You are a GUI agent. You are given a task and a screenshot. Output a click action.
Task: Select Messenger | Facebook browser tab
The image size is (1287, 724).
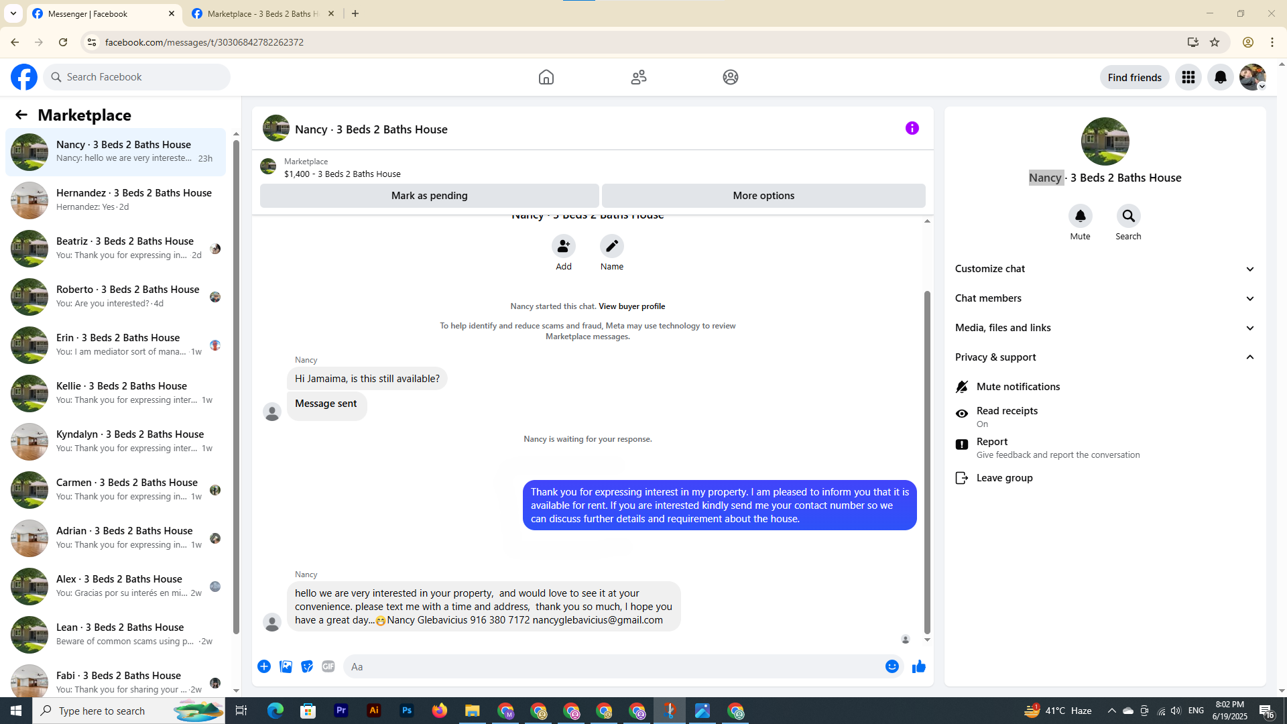tap(104, 13)
